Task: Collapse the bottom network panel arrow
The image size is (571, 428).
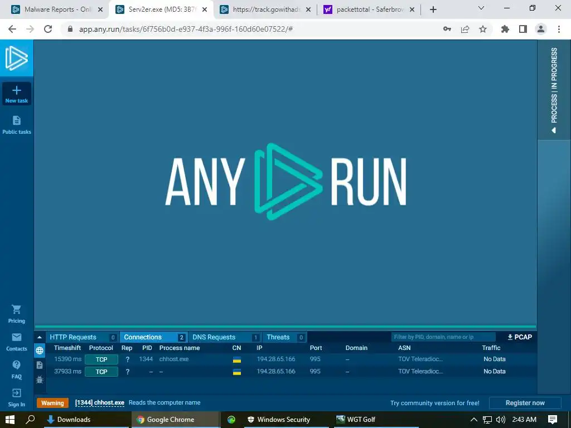Action: pyautogui.click(x=40, y=337)
